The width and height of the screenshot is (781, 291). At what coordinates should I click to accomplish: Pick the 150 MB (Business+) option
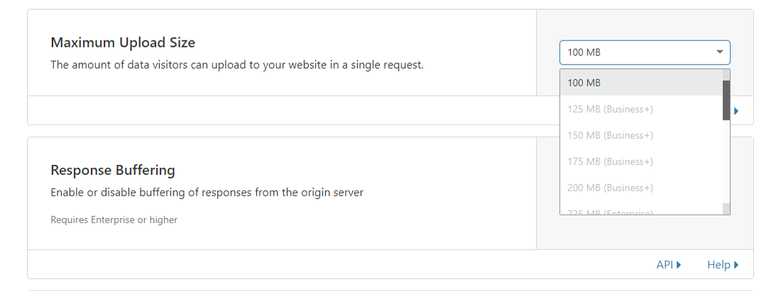point(640,135)
